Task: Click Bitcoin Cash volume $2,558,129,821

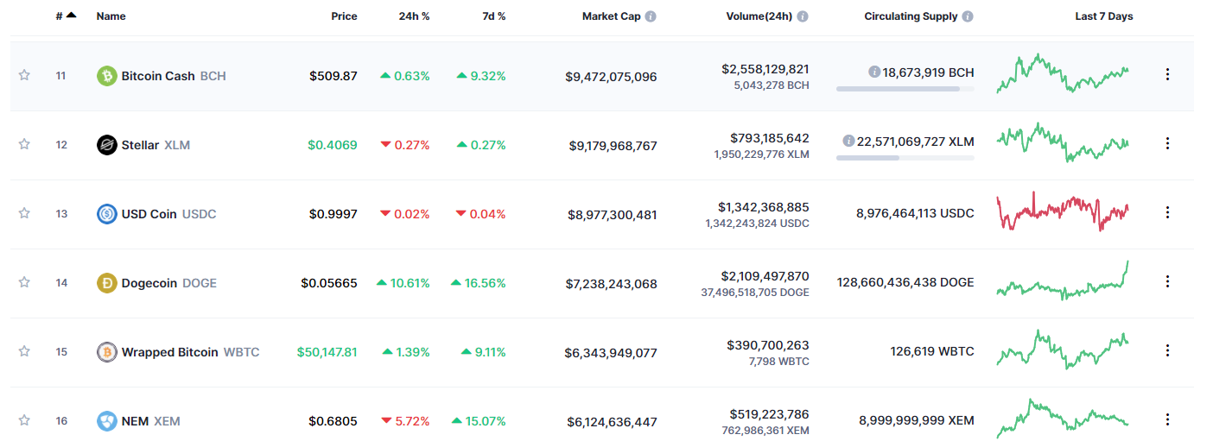Action: pos(765,68)
